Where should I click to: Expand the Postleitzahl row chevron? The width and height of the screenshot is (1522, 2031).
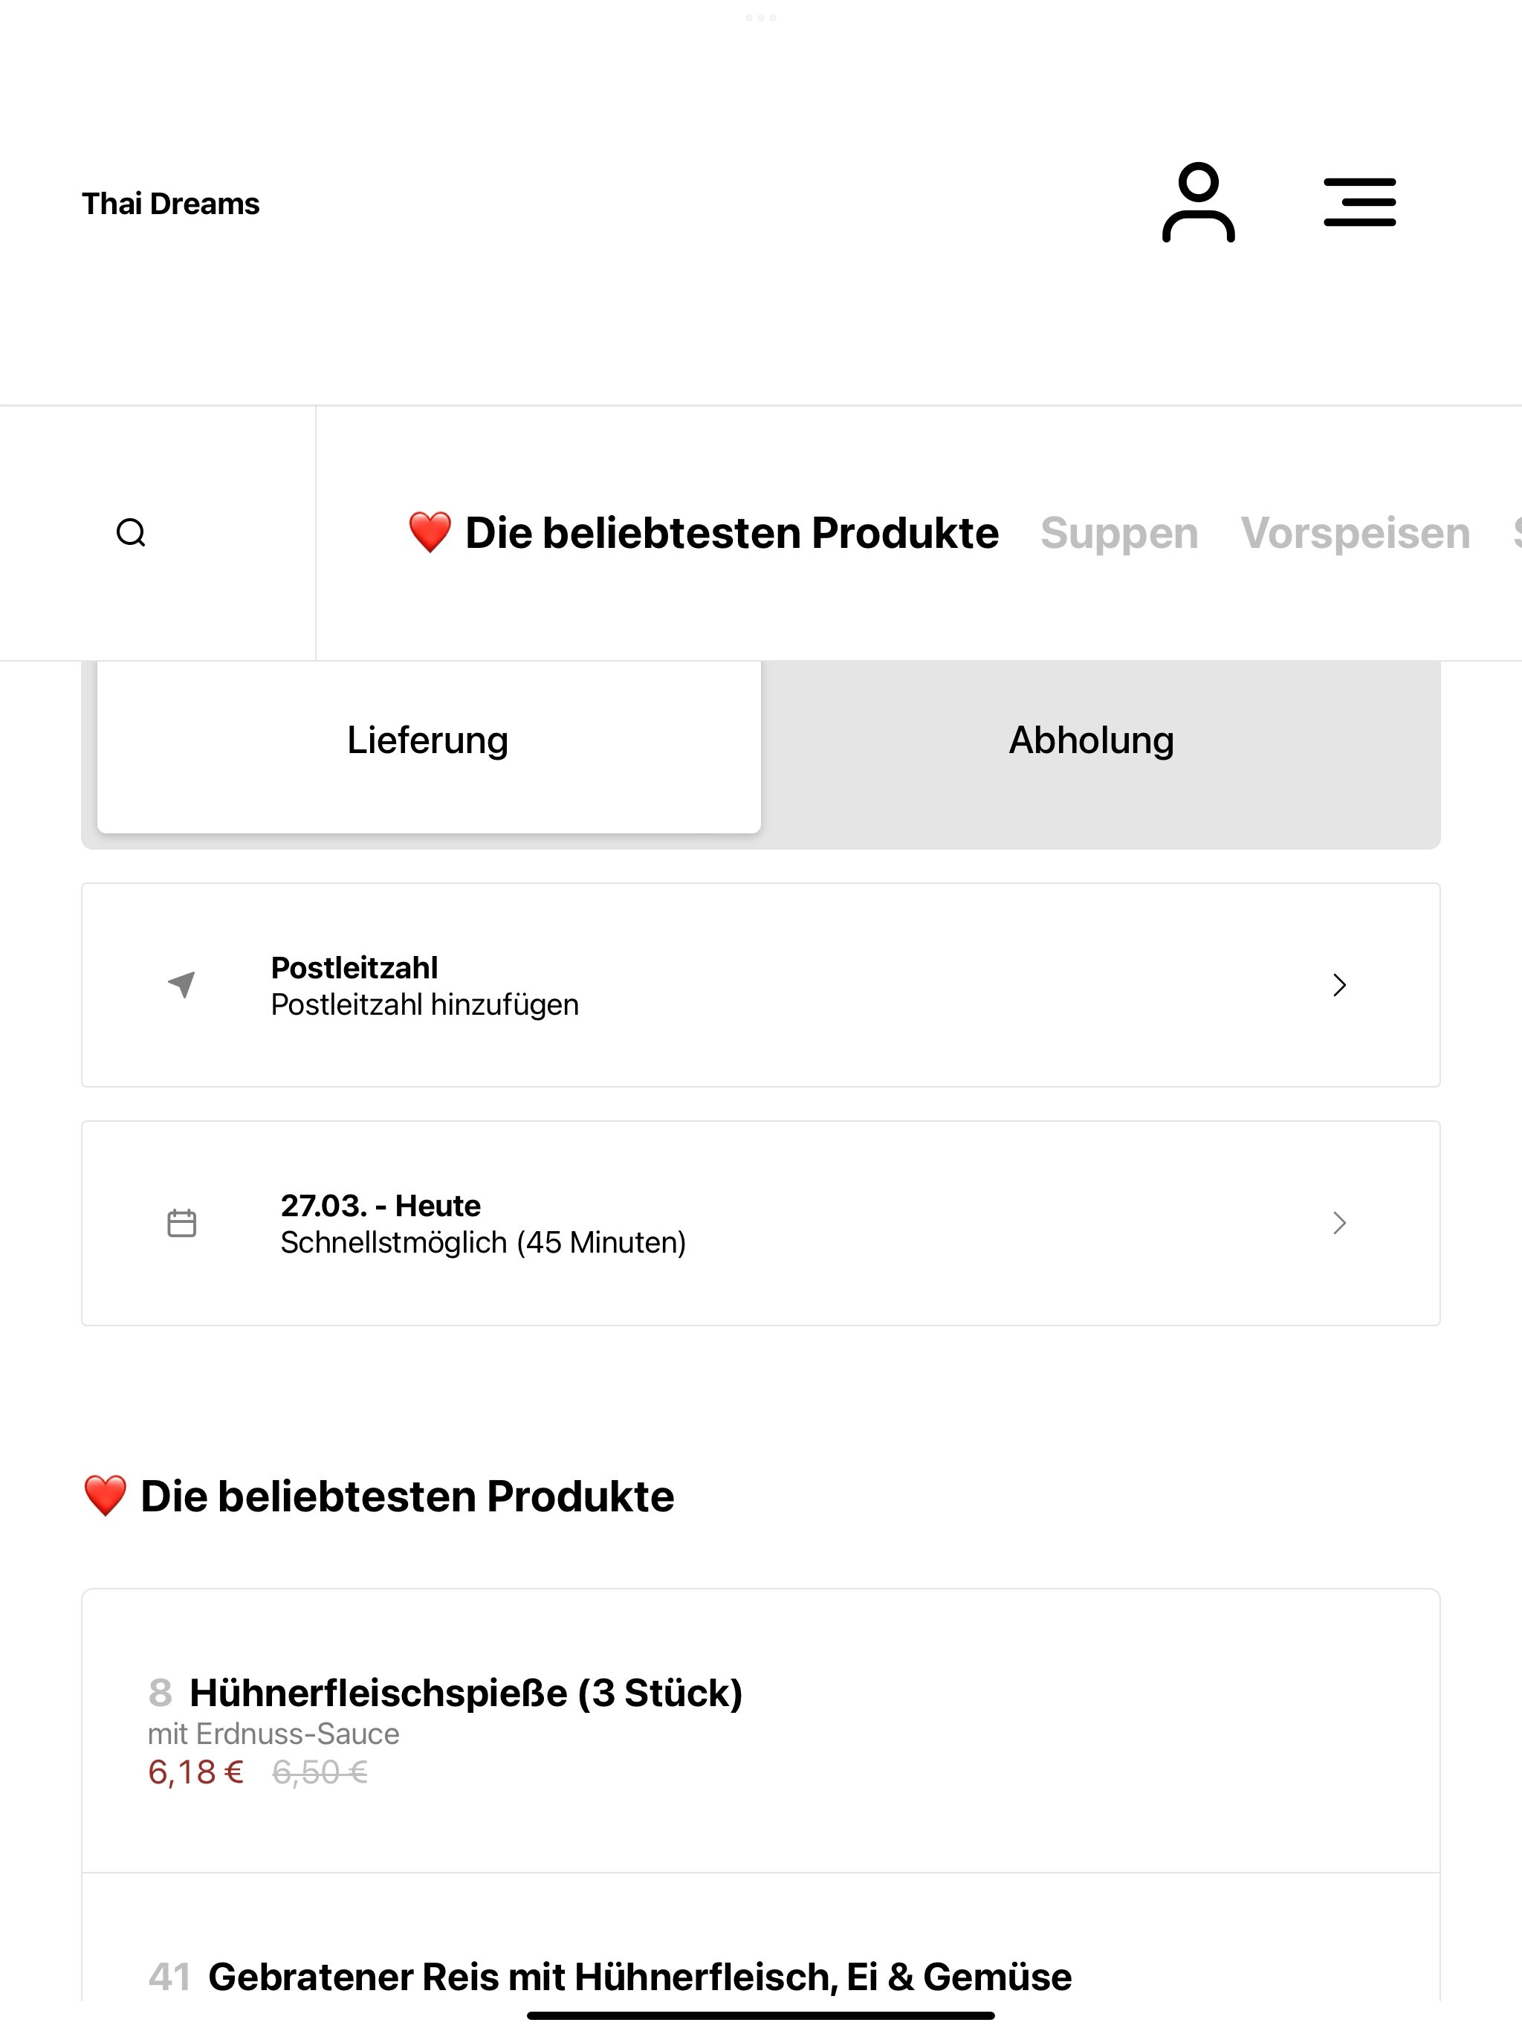(x=1339, y=985)
